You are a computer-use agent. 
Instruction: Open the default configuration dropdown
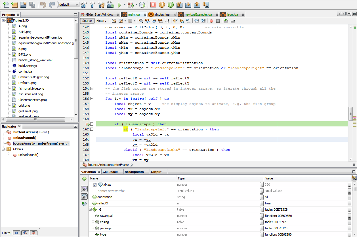pos(69,5)
